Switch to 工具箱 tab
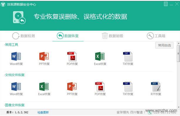 [x=156, y=36]
